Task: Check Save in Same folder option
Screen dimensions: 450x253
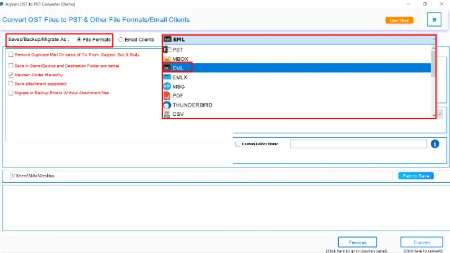Action: click(11, 66)
